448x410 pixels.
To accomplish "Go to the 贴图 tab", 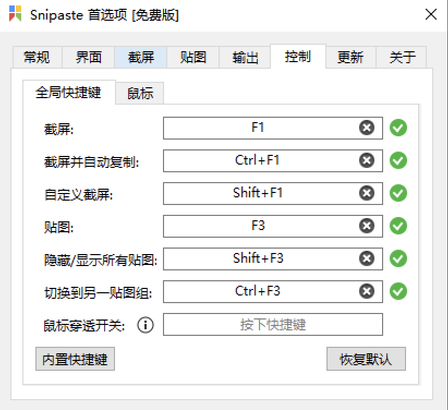I will pyautogui.click(x=193, y=57).
